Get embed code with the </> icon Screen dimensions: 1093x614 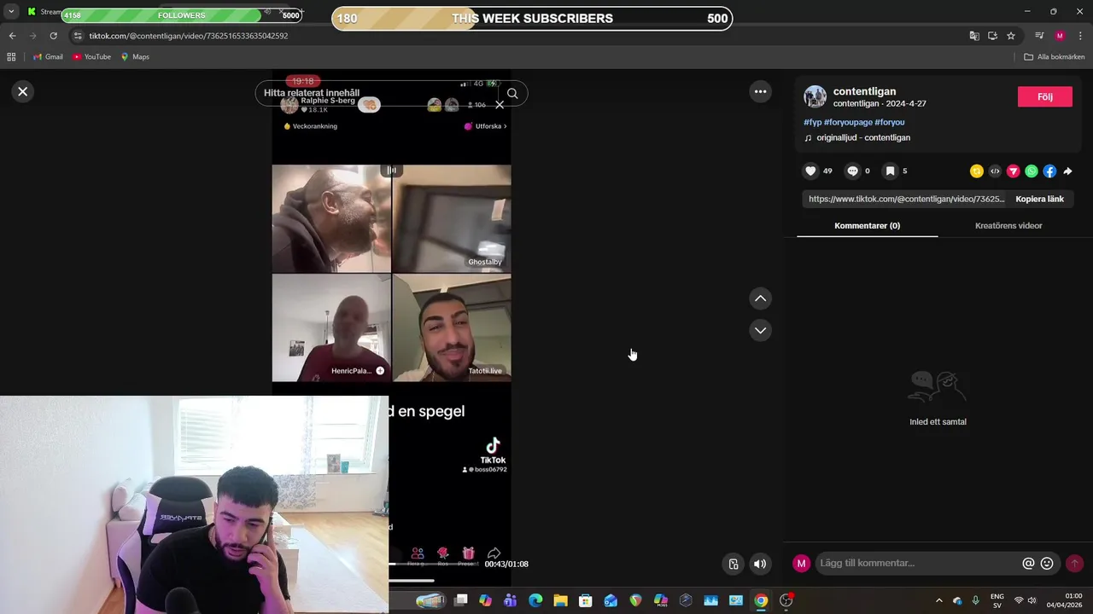(x=995, y=171)
